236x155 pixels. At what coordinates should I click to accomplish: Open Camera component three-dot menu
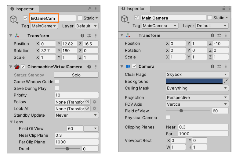coord(226,66)
